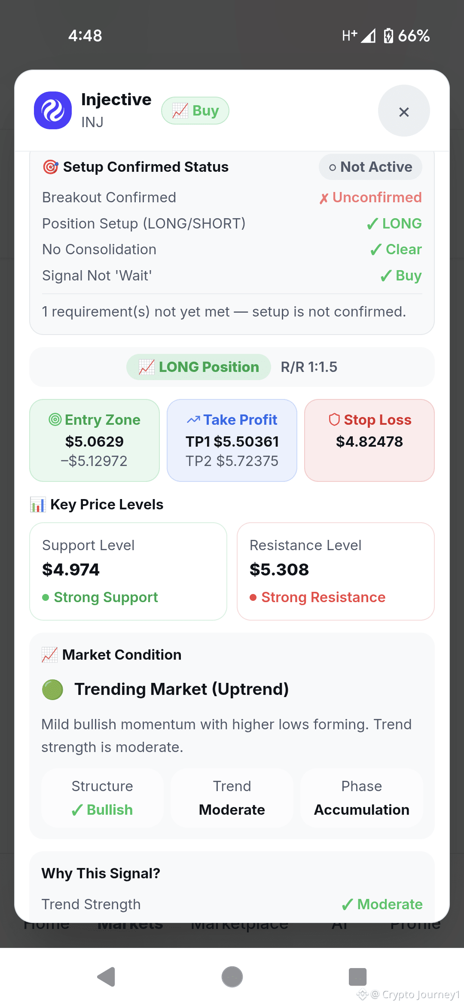
Task: Tap the LONG Position chip
Action: [198, 367]
